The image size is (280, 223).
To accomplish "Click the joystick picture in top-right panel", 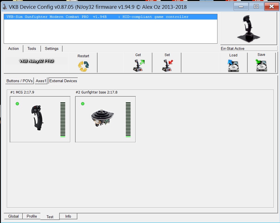I will [x=248, y=29].
